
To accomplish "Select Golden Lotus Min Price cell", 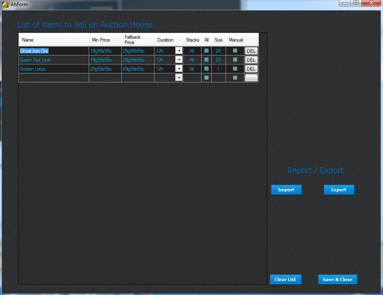I will point(105,69).
